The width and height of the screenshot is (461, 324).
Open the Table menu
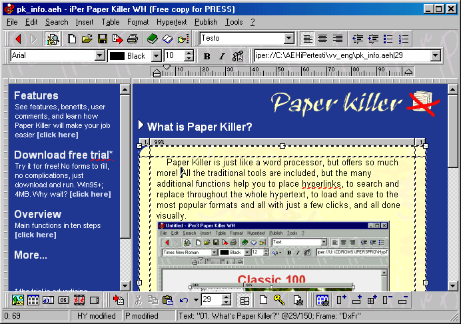(x=111, y=22)
